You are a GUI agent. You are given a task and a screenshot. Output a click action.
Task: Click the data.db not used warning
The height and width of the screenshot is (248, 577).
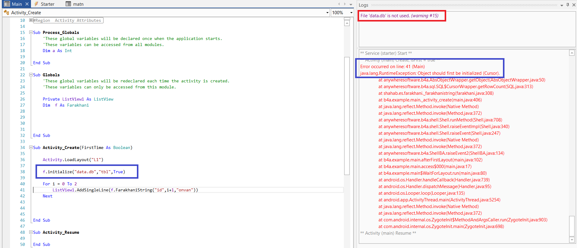pyautogui.click(x=399, y=16)
